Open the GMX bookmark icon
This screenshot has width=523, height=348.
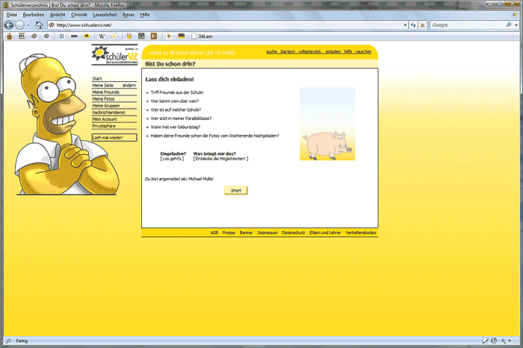[74, 37]
